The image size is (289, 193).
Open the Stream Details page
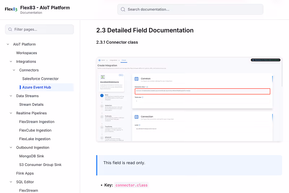click(31, 105)
